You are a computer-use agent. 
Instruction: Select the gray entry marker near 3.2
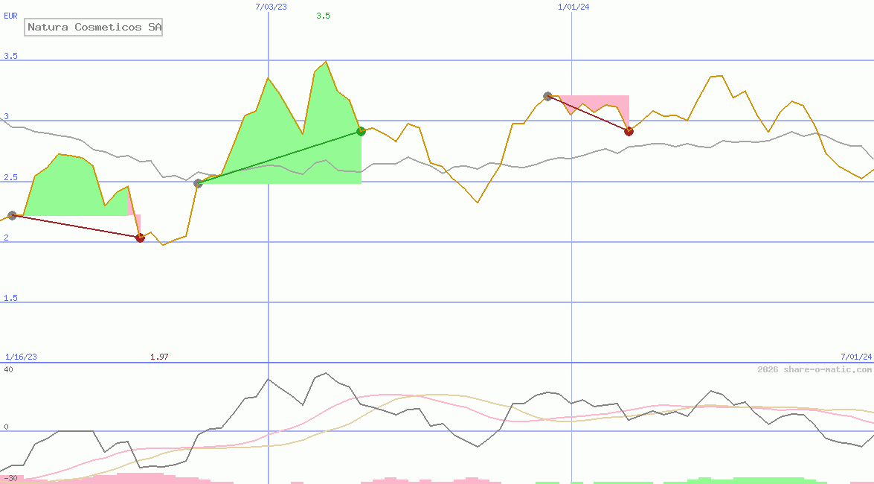click(547, 96)
